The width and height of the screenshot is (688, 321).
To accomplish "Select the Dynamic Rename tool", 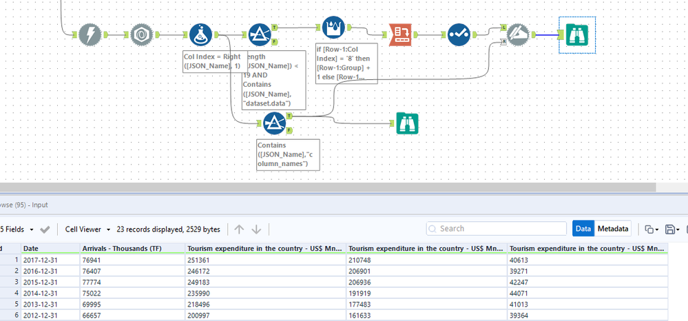I will (x=519, y=34).
